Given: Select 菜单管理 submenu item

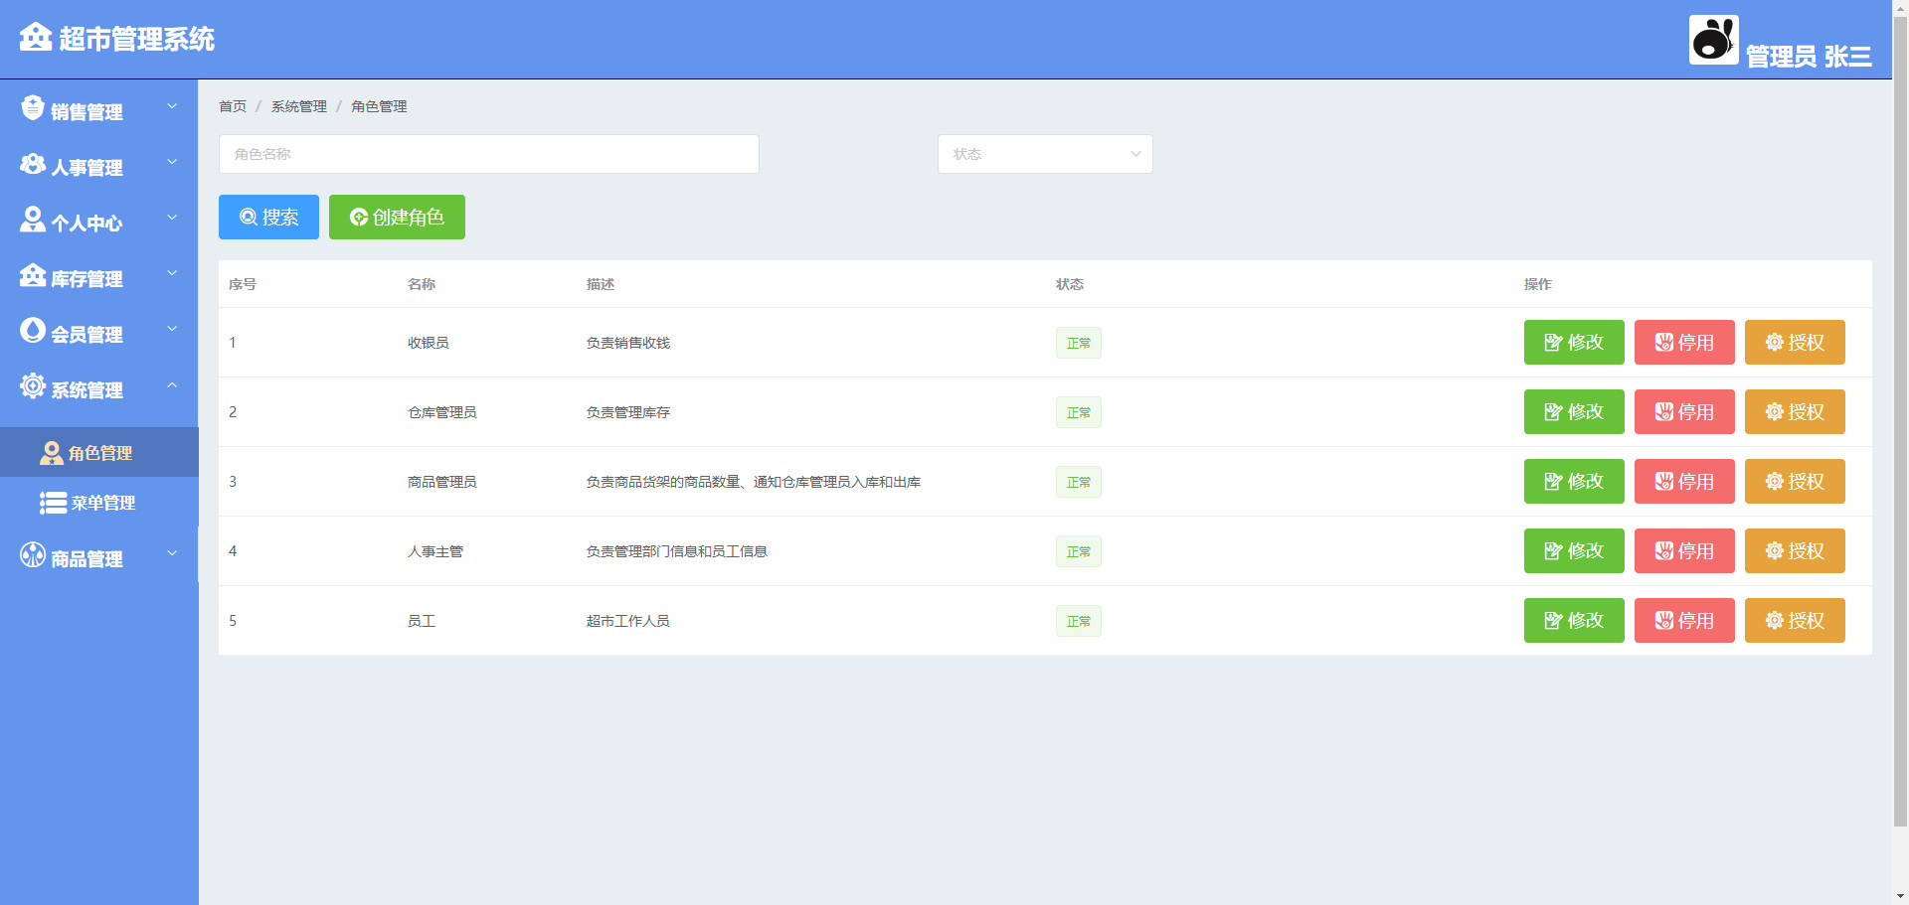Looking at the screenshot, I should click(99, 503).
